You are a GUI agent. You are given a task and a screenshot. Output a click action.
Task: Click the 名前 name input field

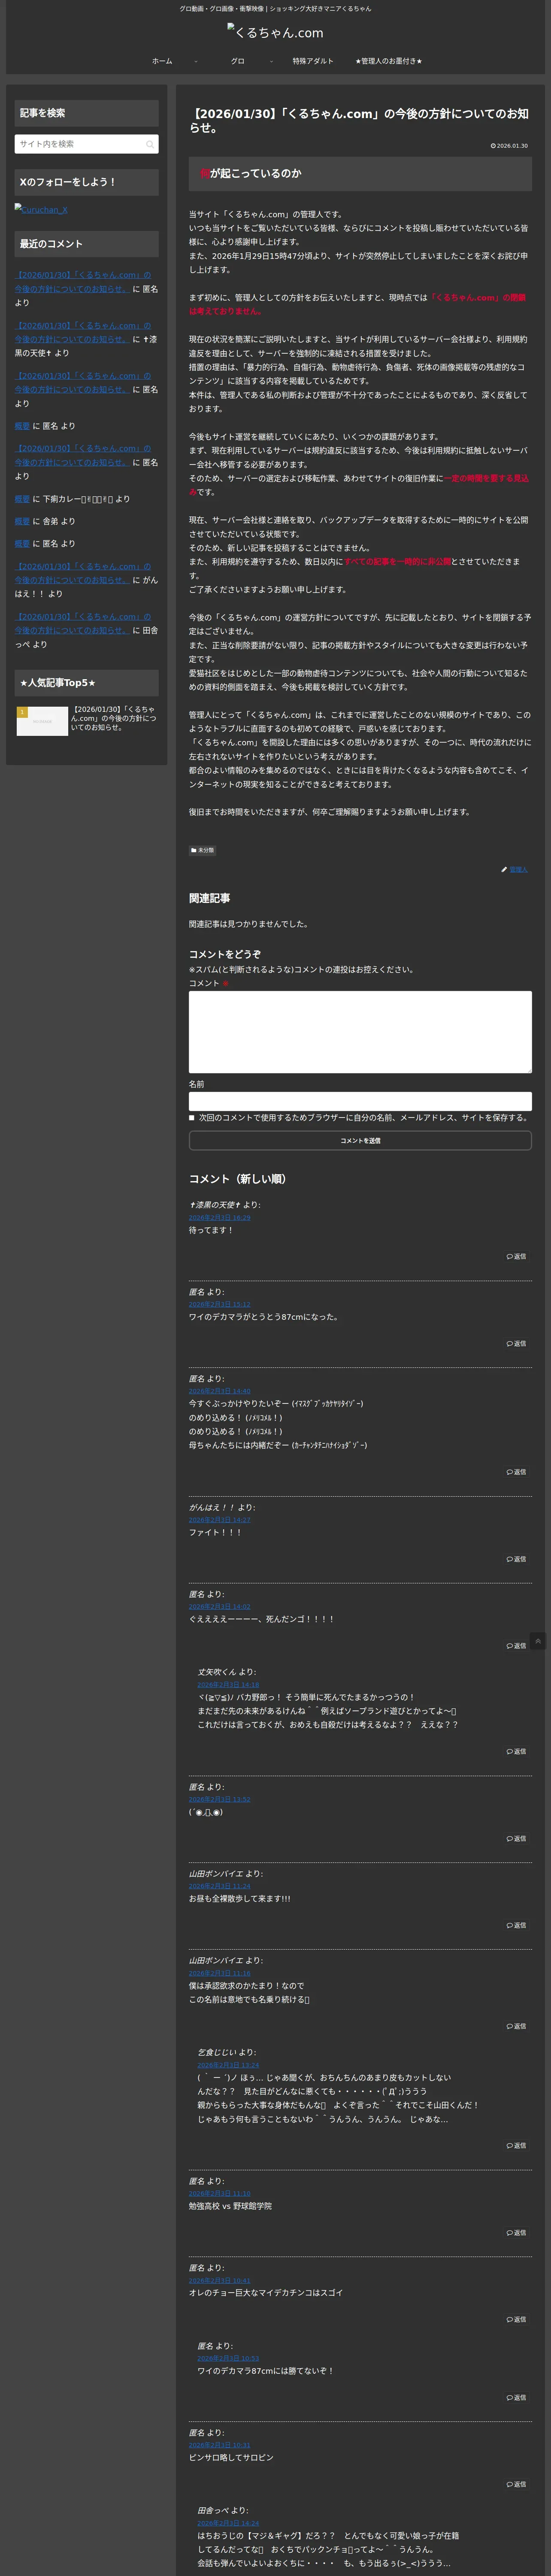360,1101
